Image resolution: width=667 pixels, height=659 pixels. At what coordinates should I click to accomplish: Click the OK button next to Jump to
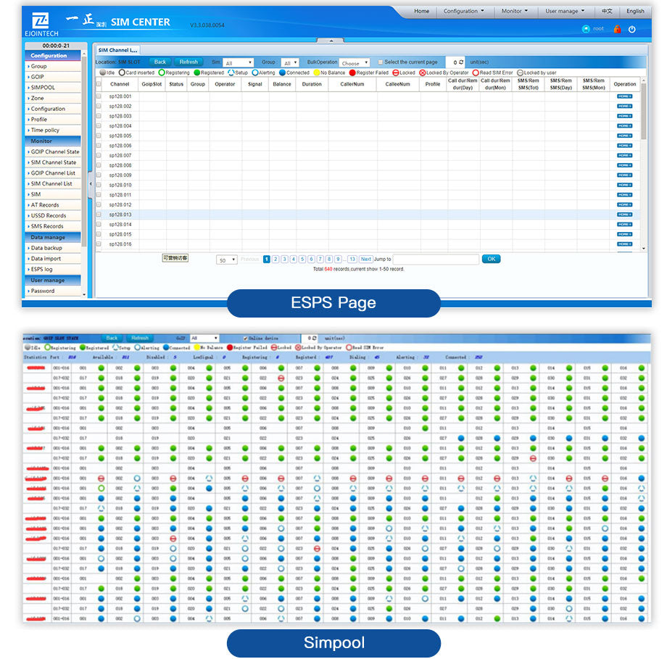coord(491,259)
